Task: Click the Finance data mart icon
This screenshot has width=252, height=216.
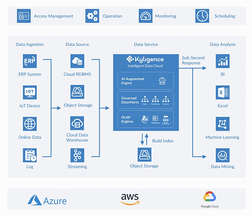Action: point(166,101)
